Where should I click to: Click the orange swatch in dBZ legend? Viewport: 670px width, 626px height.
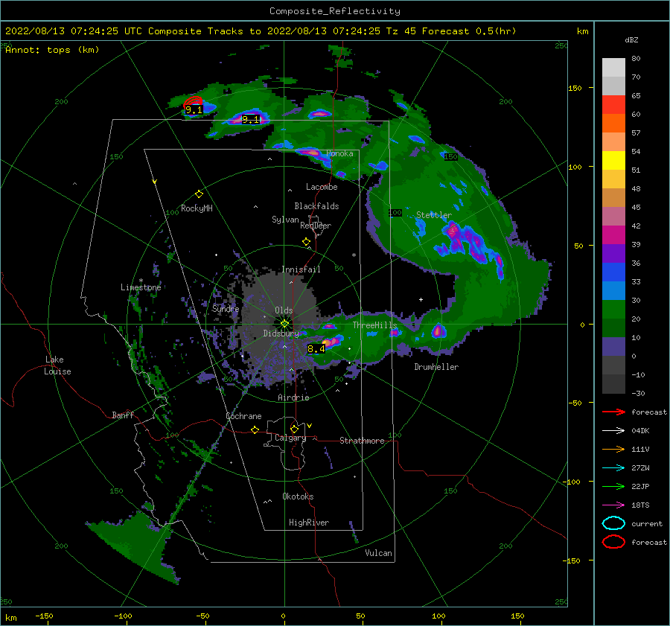(x=613, y=123)
